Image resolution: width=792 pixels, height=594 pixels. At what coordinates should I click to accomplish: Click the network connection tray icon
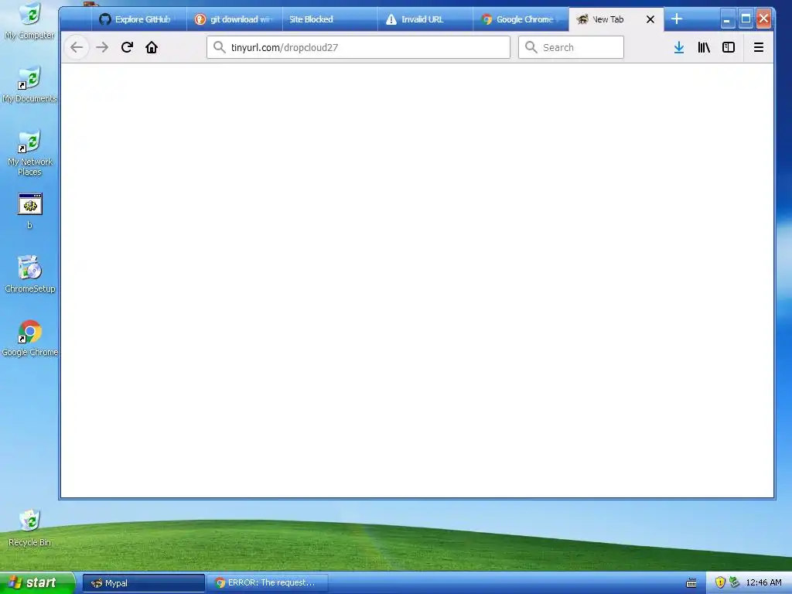[x=734, y=582]
